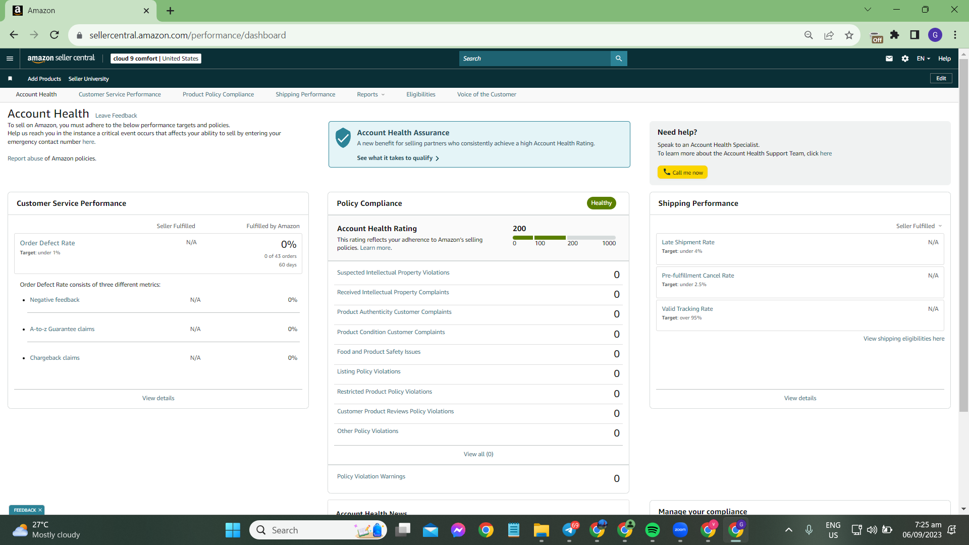This screenshot has height=545, width=969.
Task: Open File Explorer from the taskbar
Action: coord(542,530)
